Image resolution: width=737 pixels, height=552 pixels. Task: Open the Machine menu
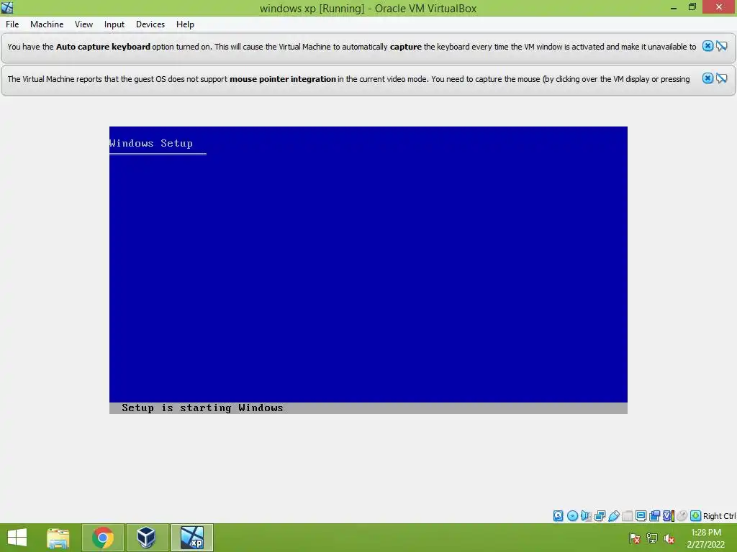tap(47, 24)
